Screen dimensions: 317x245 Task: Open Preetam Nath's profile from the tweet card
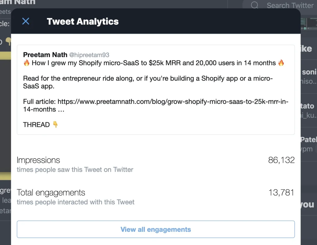click(45, 55)
